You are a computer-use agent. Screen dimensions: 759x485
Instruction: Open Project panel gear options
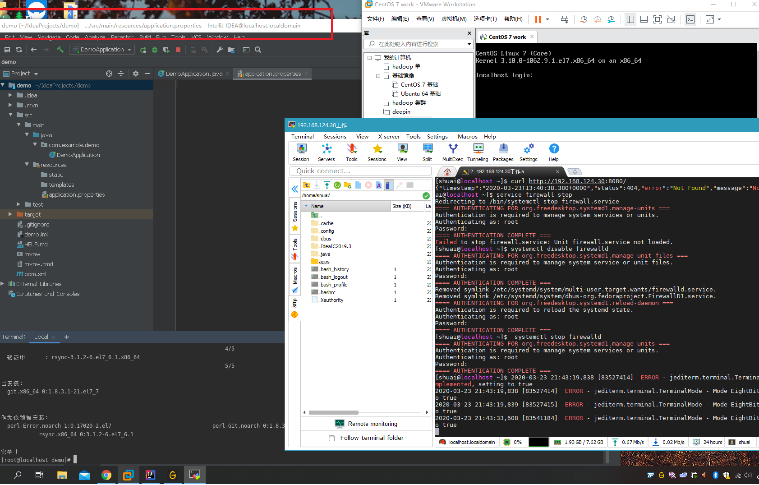[x=136, y=74]
